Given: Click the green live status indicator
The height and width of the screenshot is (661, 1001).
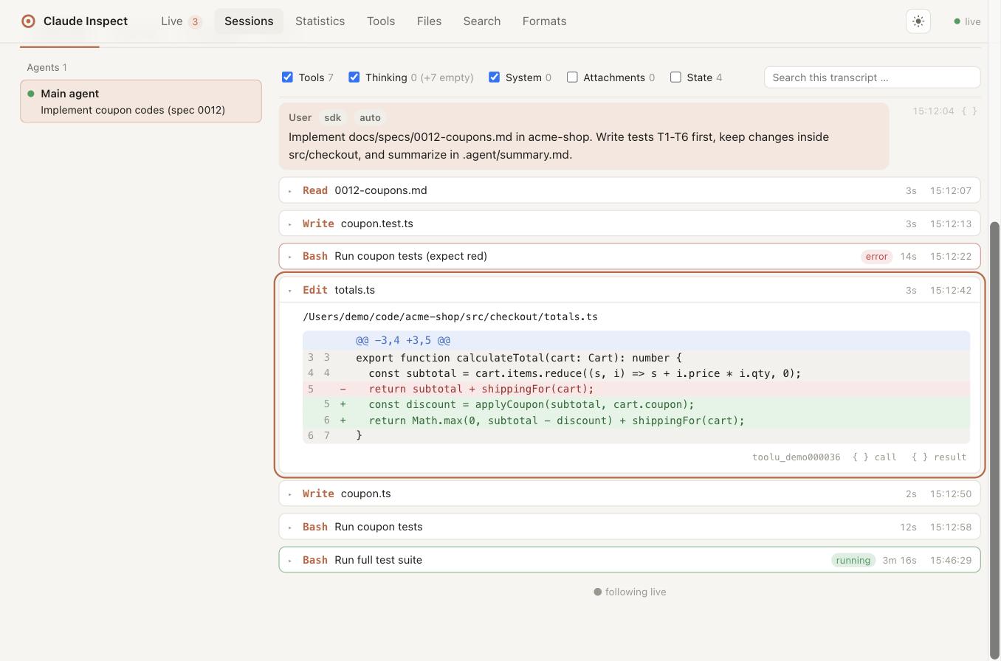Looking at the screenshot, I should click(967, 21).
